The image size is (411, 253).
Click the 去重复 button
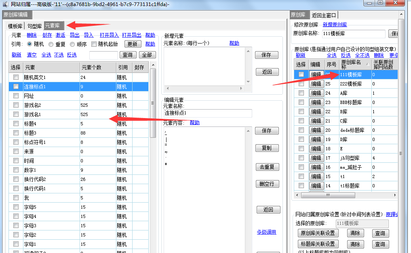pos(267,167)
